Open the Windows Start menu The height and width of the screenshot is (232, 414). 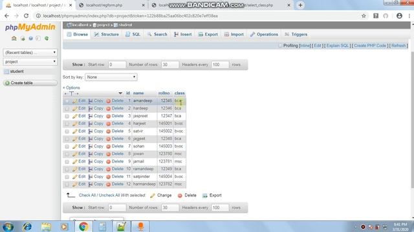click(8, 226)
